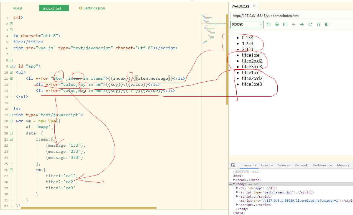Expand the div id="app" node
This screenshot has height=215, width=353.
pyautogui.click(x=237, y=188)
